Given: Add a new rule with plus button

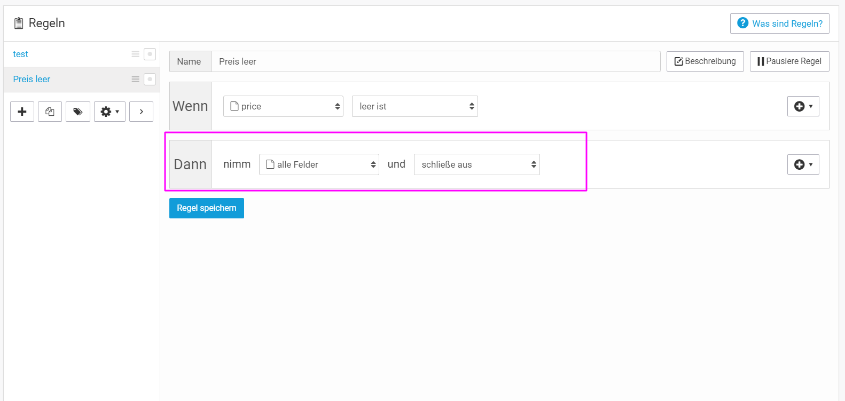Looking at the screenshot, I should (x=22, y=112).
